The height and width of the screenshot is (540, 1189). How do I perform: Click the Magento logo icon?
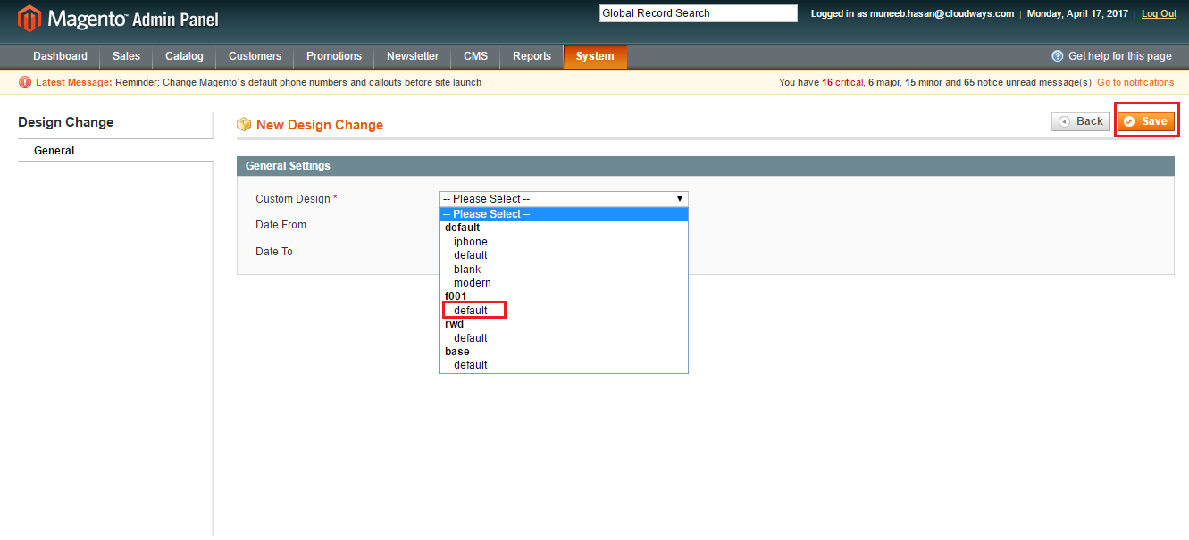click(x=29, y=19)
